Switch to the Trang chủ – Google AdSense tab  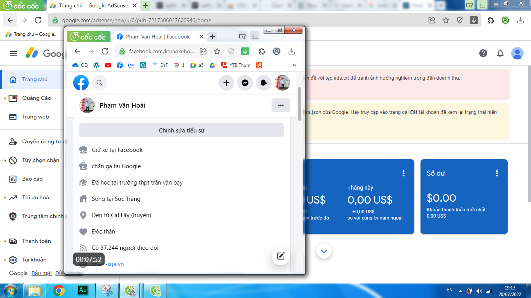pos(94,5)
